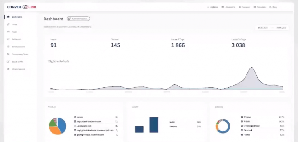Screen dimensions: 298x142
Task: Click the Dashboard icon in sidebar
Action: pyautogui.click(x=8, y=17)
